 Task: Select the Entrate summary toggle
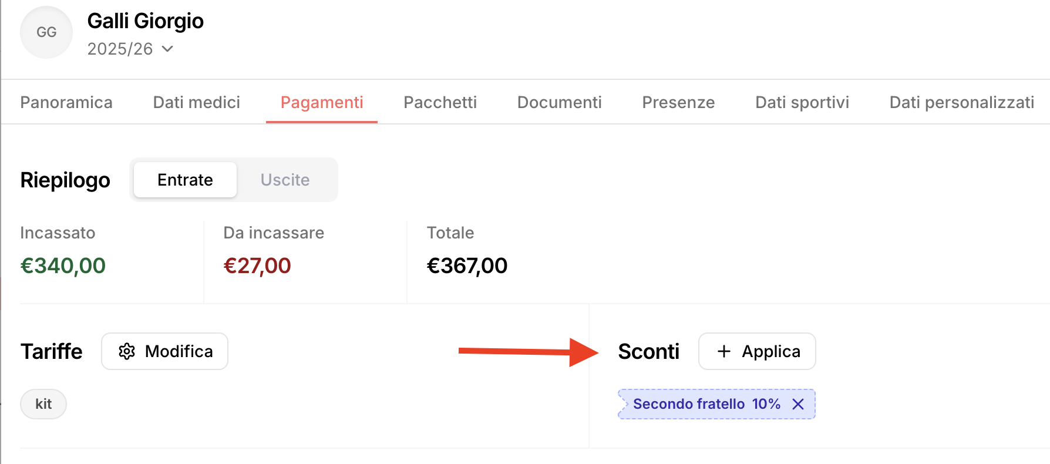point(185,180)
